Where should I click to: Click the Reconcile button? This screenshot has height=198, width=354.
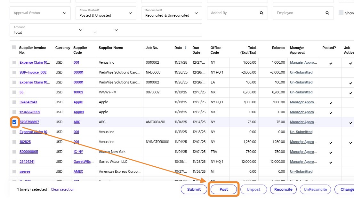click(x=283, y=189)
